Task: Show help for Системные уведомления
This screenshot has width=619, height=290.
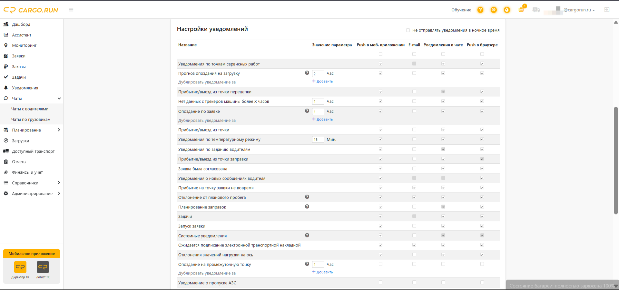Action: pos(307,235)
